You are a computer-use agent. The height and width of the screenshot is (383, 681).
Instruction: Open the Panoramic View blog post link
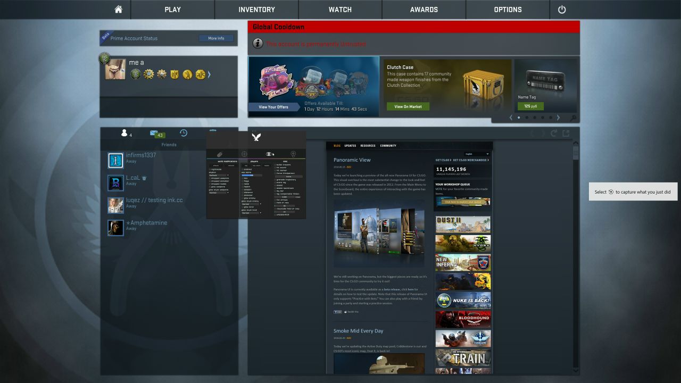pos(352,160)
